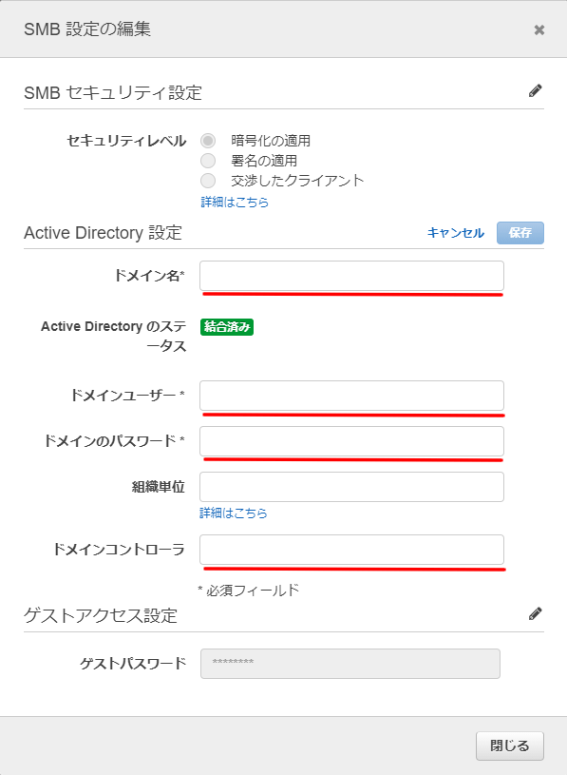567x775 pixels.
Task: Click the 閉じる button at the bottom
Action: (x=510, y=746)
